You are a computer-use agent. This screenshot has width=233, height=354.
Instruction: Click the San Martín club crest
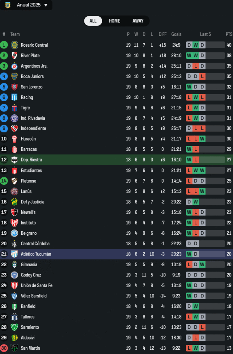[x=15, y=348]
